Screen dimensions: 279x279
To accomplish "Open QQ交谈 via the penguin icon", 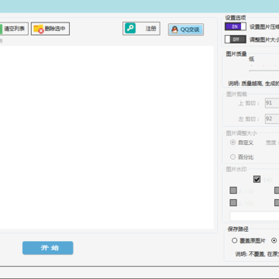I will 175,29.
